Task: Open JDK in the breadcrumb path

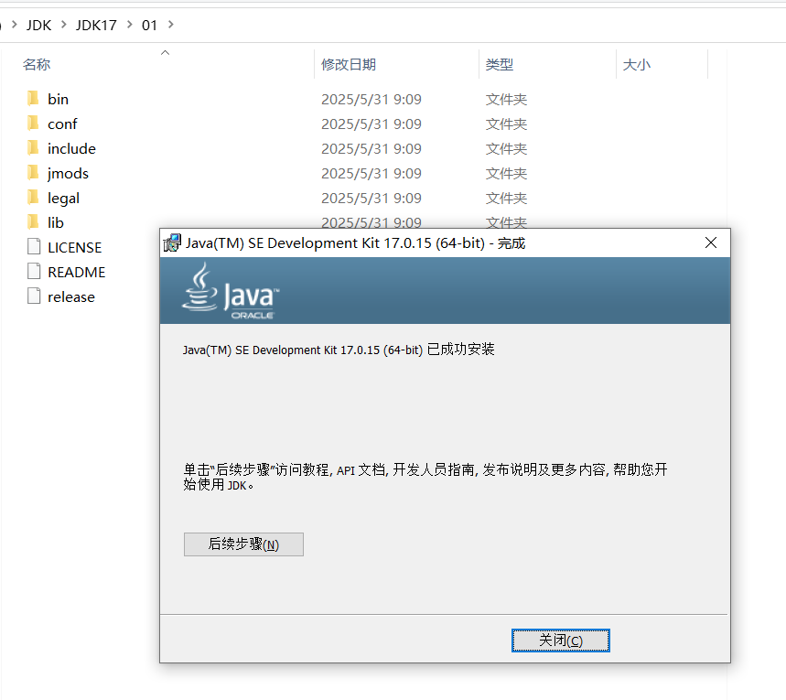Action: click(38, 25)
